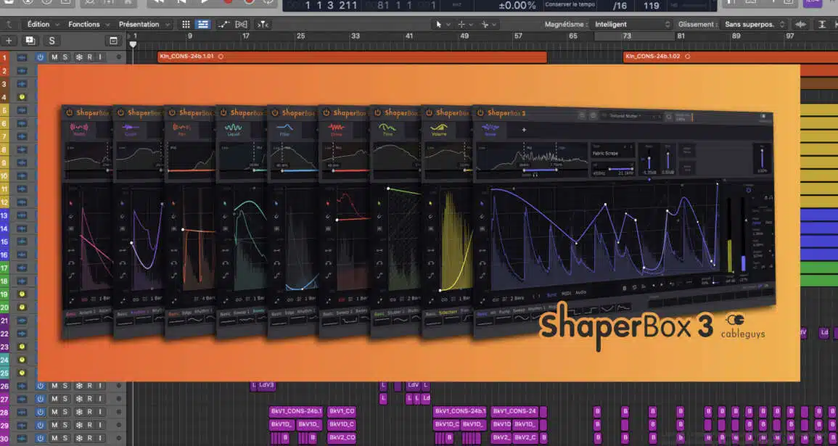Image resolution: width=838 pixels, height=446 pixels.
Task: Click the catch playhead icon
Action: coord(263,24)
